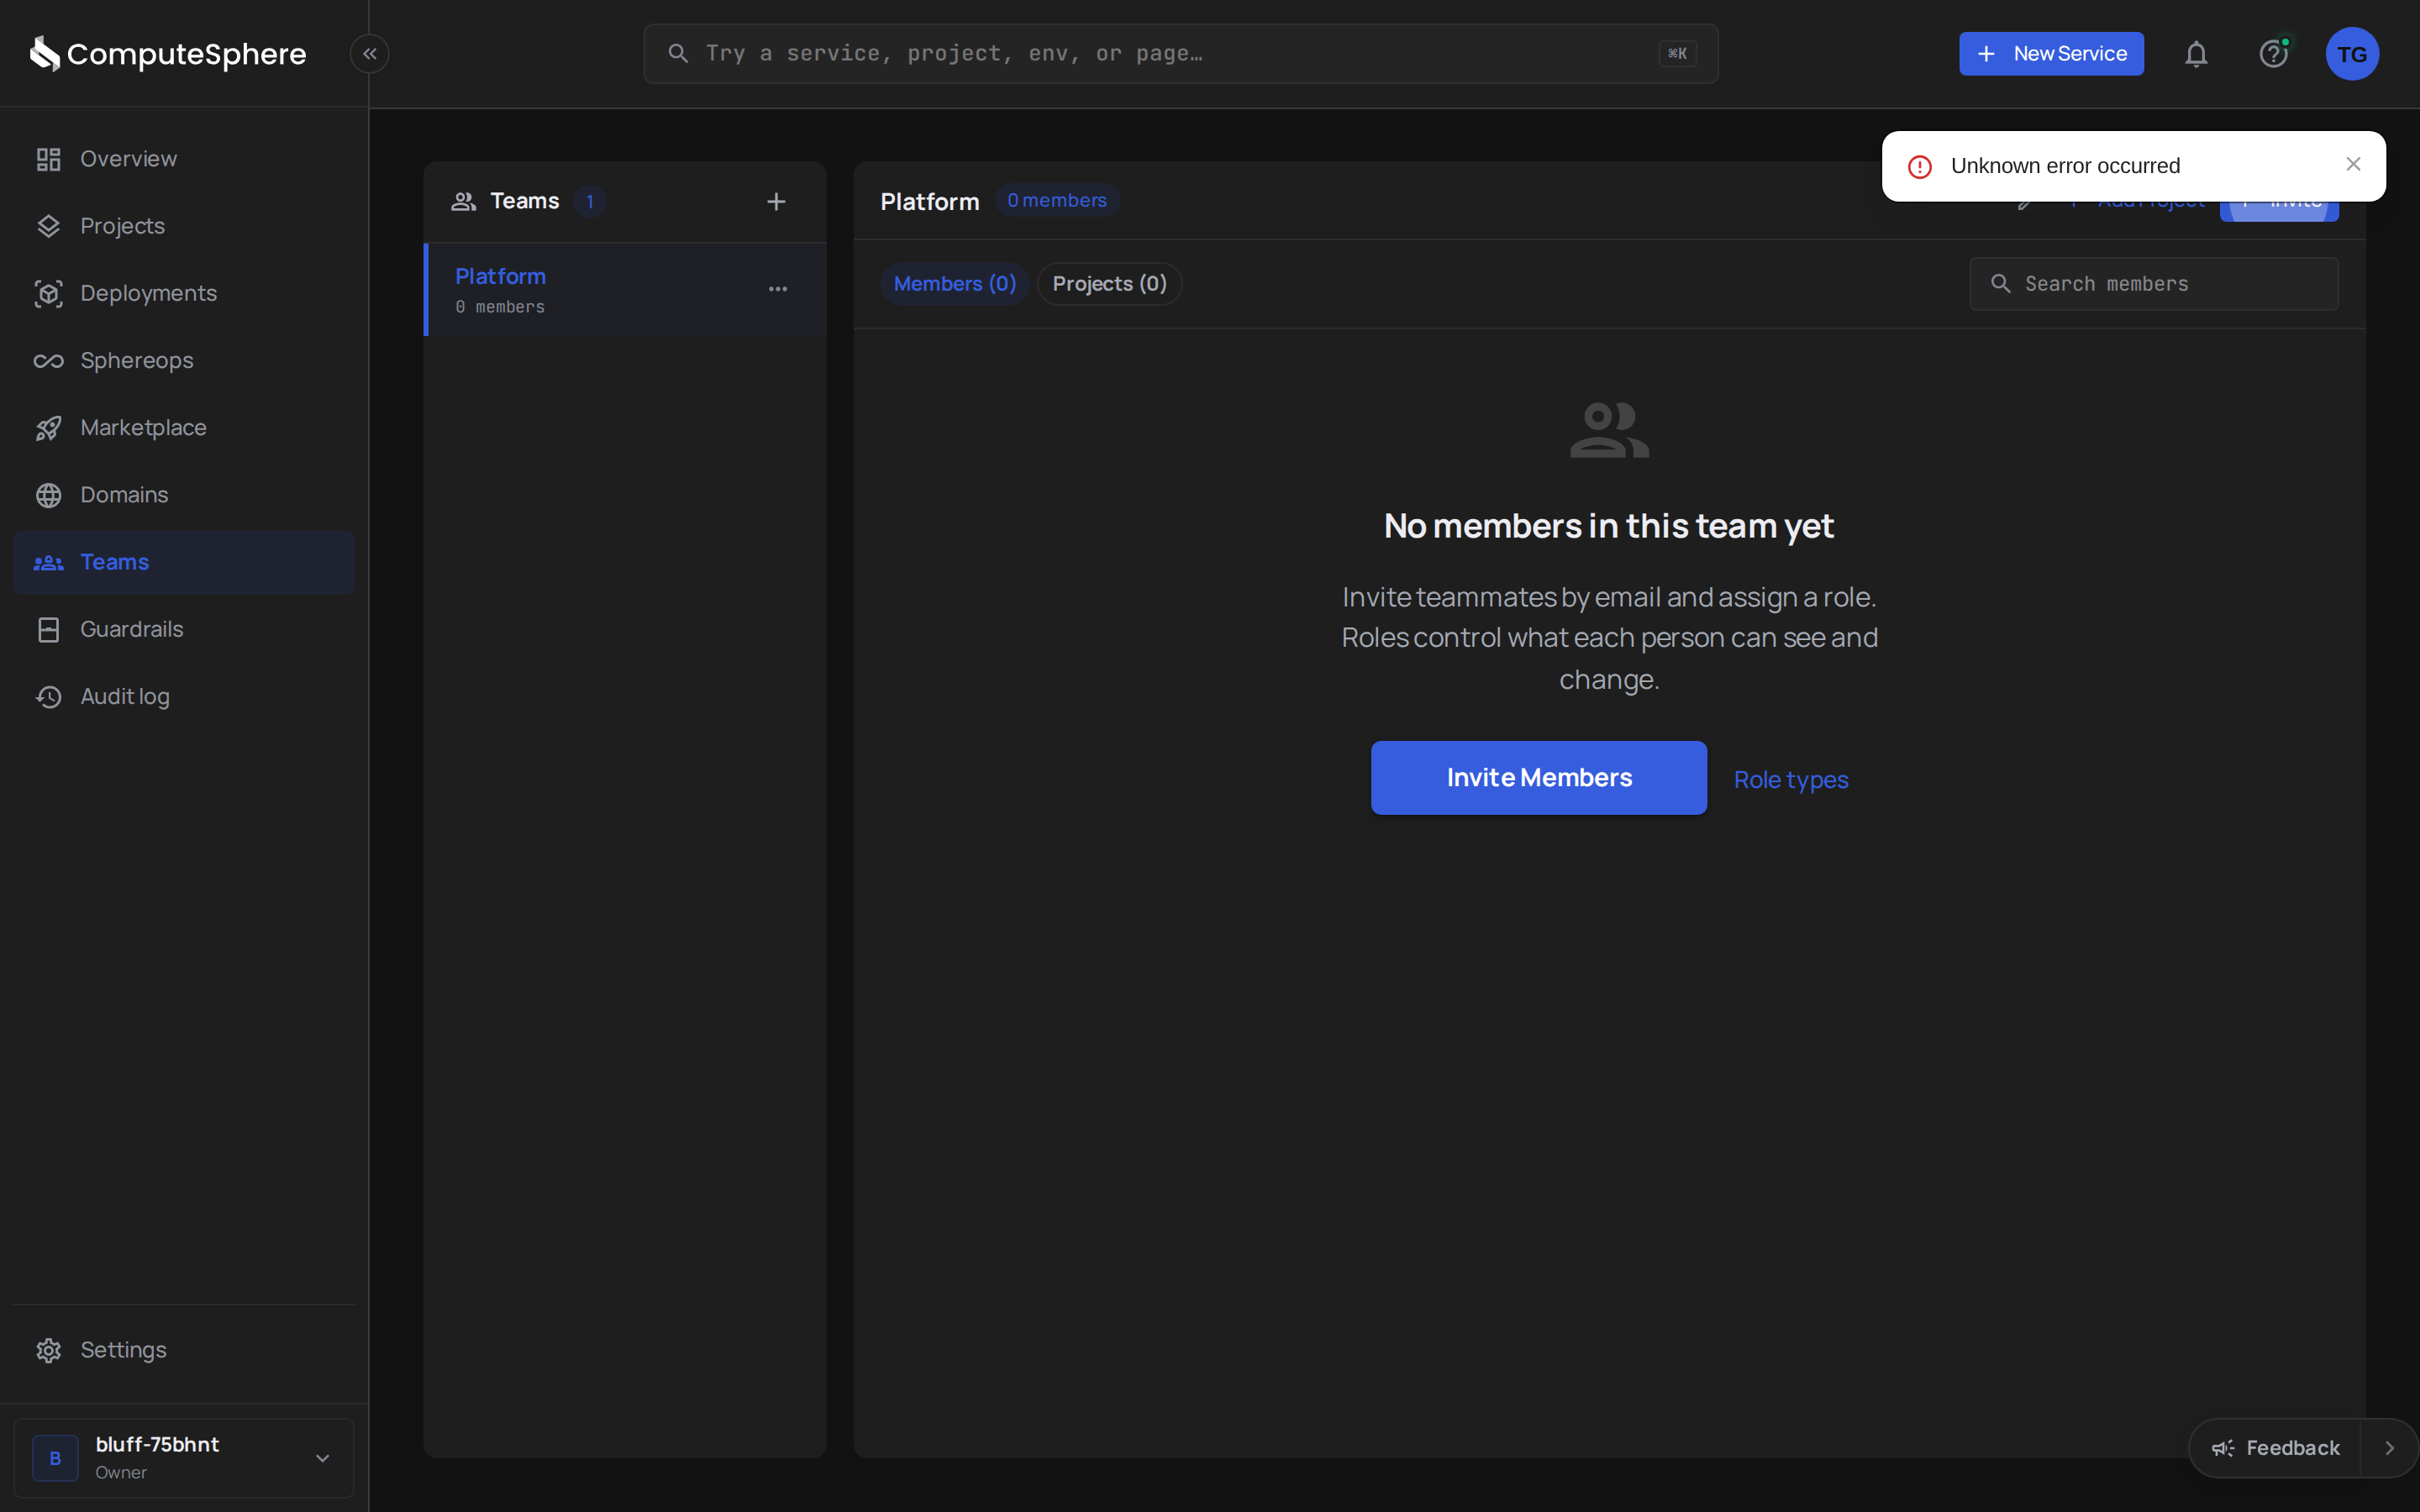Expand the bluff-75bhnt organization switcher
2420x1512 pixels.
pos(184,1458)
